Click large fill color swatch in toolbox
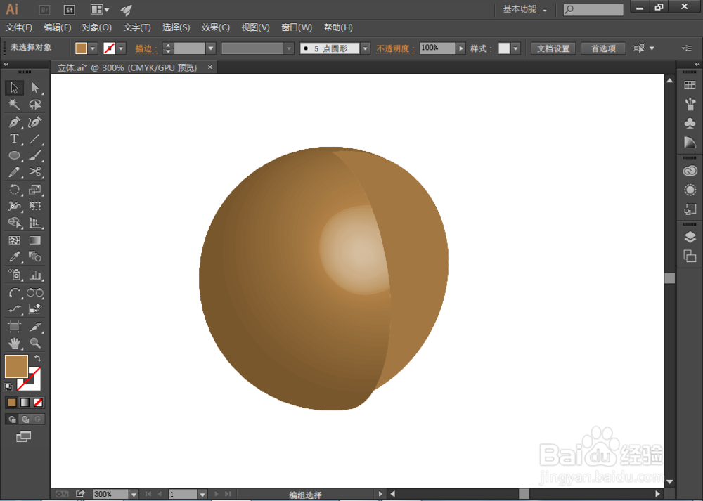703x501 pixels. pos(17,366)
